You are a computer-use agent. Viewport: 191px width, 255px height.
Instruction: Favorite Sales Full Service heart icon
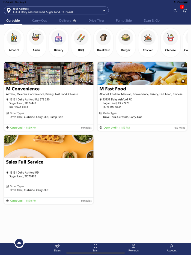[x=90, y=154]
